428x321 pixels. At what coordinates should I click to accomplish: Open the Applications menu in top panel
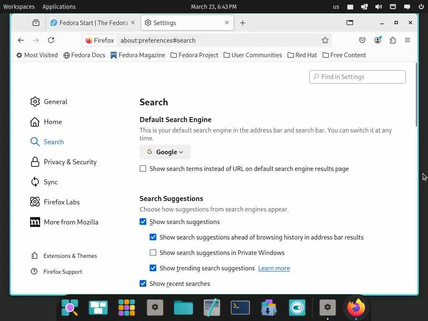[59, 7]
